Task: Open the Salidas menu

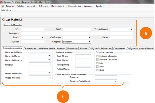Action: click(x=20, y=6)
